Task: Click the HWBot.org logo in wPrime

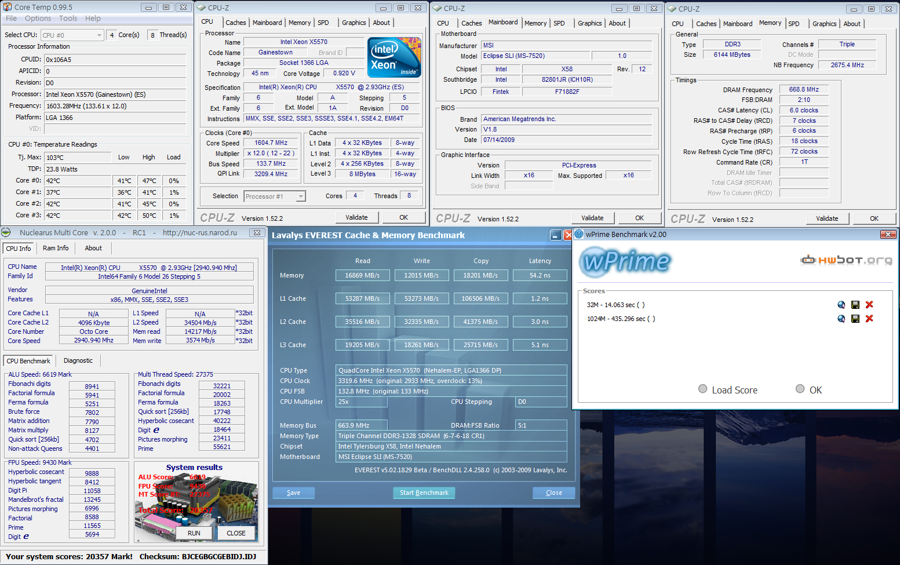Action: (846, 260)
